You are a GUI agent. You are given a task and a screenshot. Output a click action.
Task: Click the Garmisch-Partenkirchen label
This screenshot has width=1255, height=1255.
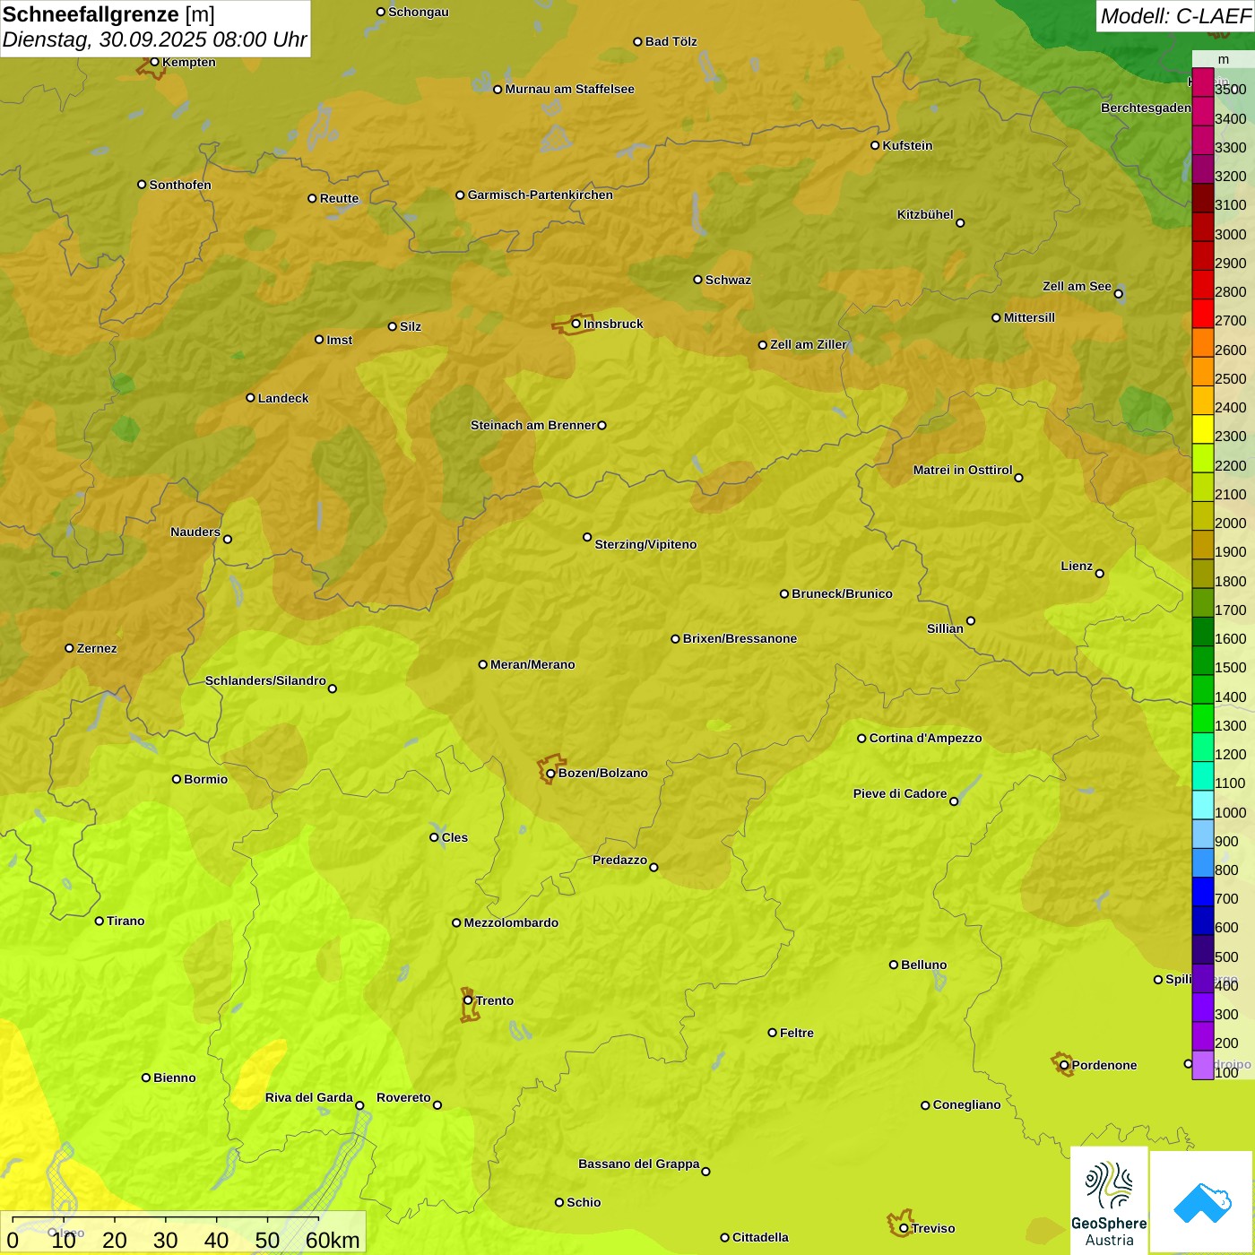pyautogui.click(x=540, y=195)
